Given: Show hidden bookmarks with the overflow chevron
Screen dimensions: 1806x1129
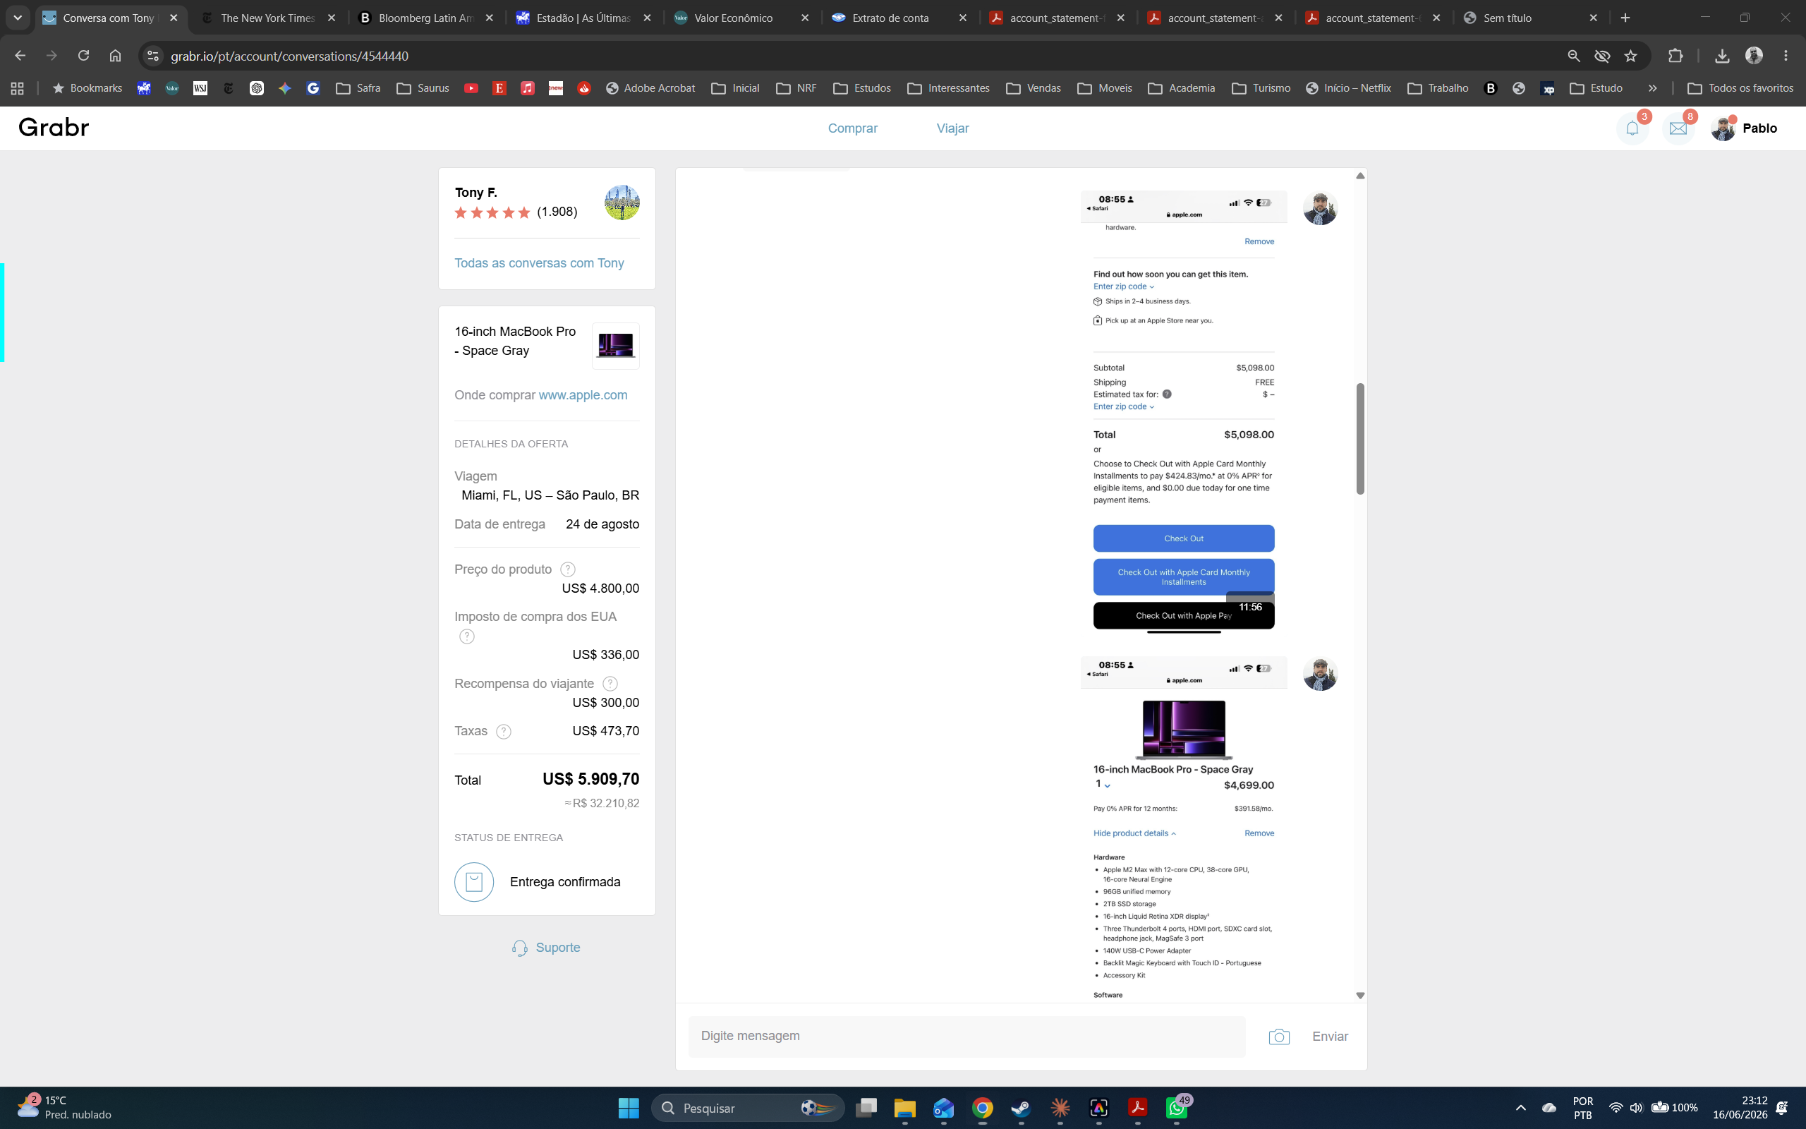Looking at the screenshot, I should click(x=1652, y=88).
